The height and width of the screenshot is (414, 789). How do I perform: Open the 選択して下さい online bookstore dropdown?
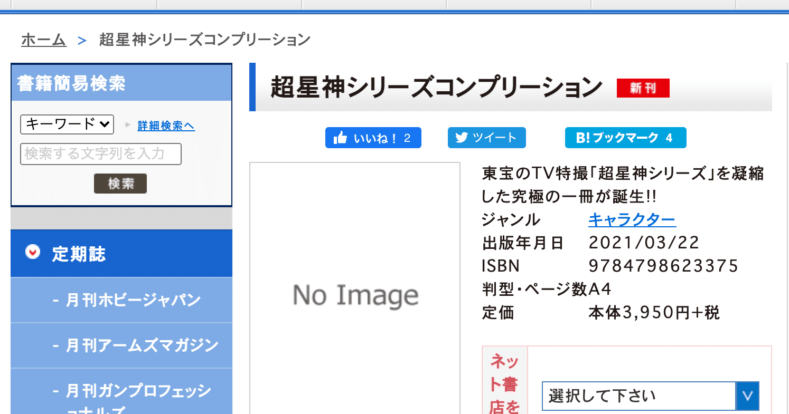pyautogui.click(x=651, y=396)
